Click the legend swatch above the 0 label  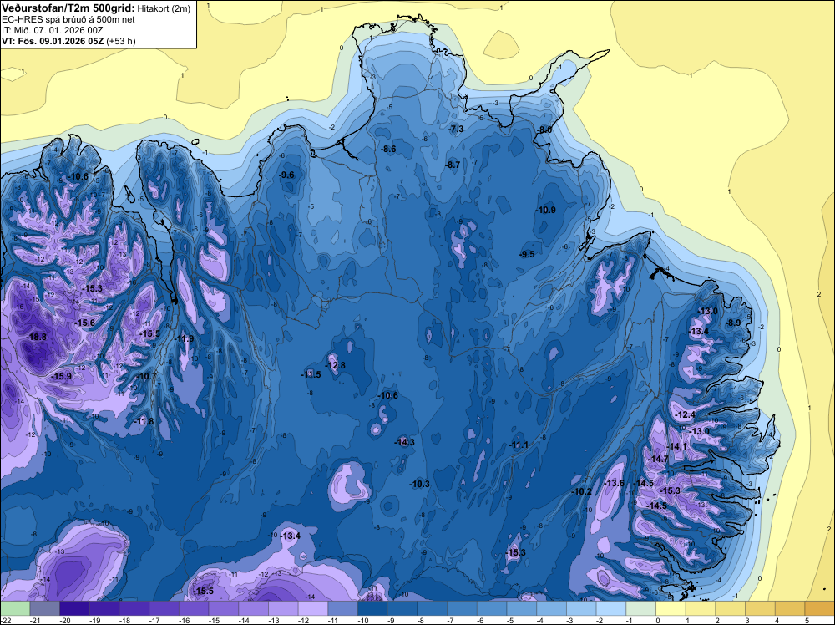(x=671, y=608)
